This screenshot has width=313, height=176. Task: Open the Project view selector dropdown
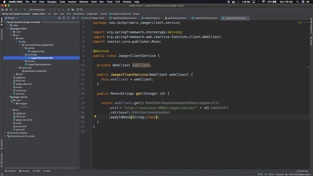pyautogui.click(x=12, y=18)
